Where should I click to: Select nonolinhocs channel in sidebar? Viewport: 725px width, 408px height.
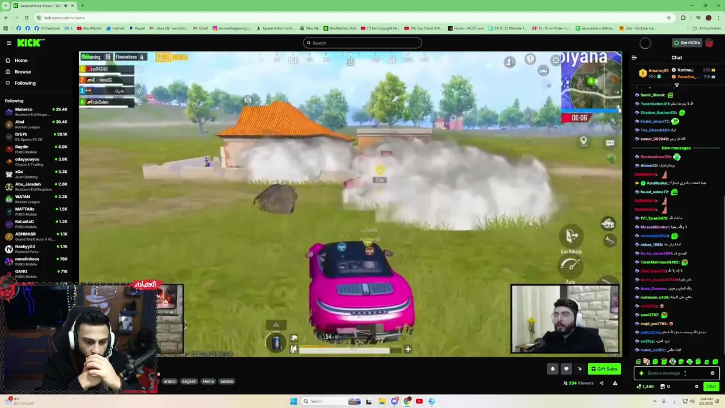click(x=37, y=261)
